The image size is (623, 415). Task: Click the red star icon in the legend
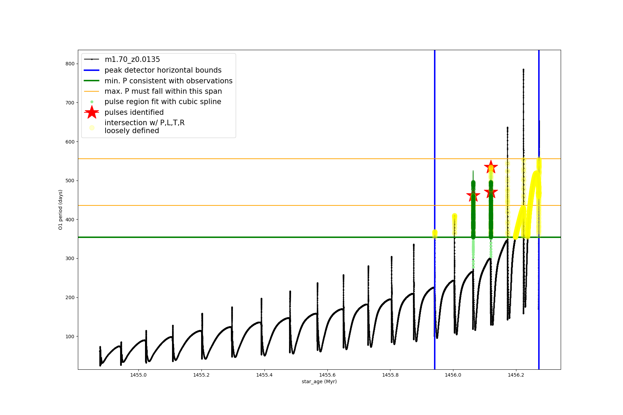(x=92, y=112)
